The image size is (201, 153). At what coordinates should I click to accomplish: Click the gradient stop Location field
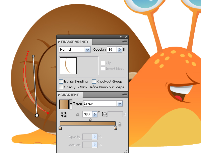point(87,145)
